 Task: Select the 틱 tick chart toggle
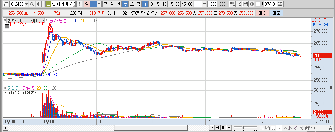point(138,4)
